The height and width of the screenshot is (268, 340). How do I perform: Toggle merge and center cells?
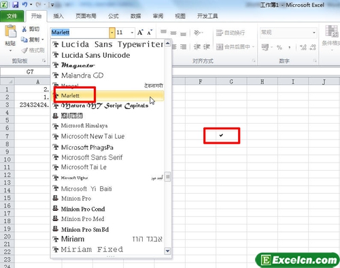coord(233,47)
